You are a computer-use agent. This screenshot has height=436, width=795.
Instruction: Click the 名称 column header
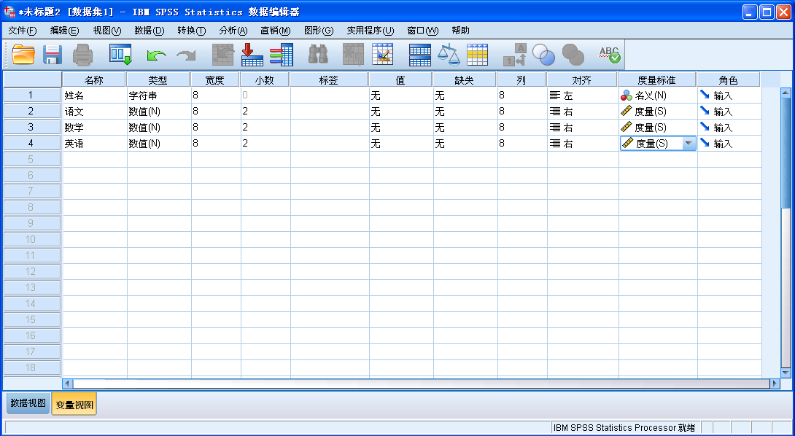(94, 79)
